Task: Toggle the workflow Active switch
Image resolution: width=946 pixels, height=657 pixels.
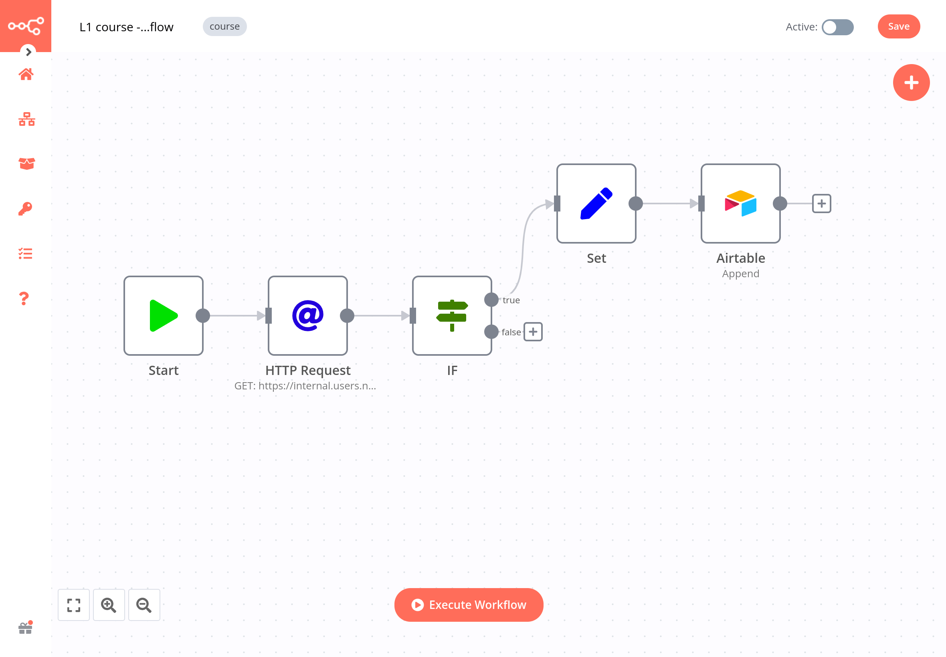Action: point(838,27)
